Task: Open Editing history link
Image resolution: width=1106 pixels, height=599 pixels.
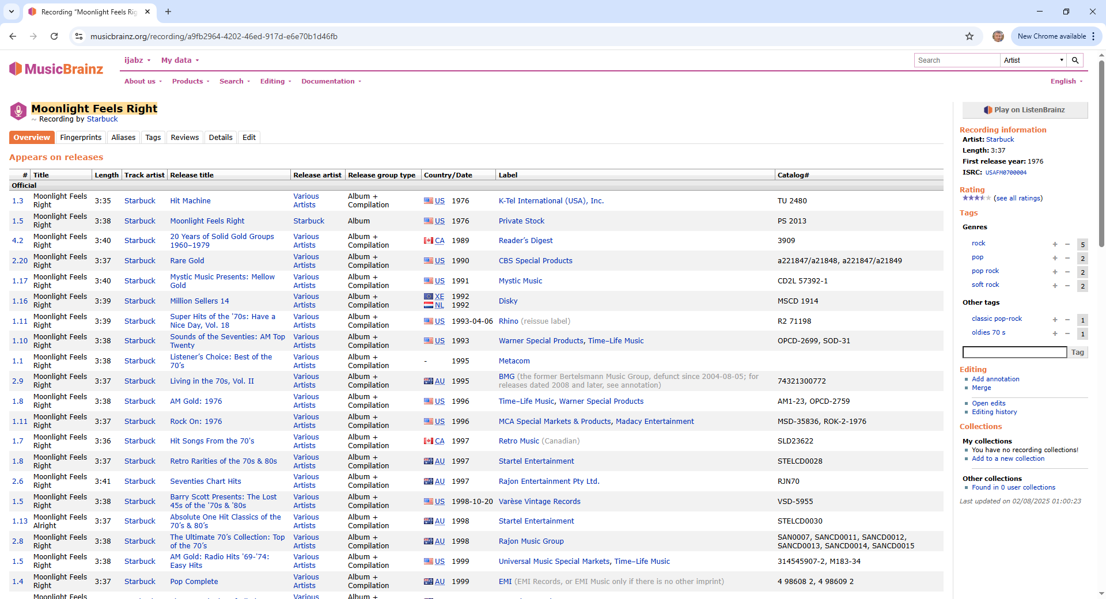Action: (994, 412)
